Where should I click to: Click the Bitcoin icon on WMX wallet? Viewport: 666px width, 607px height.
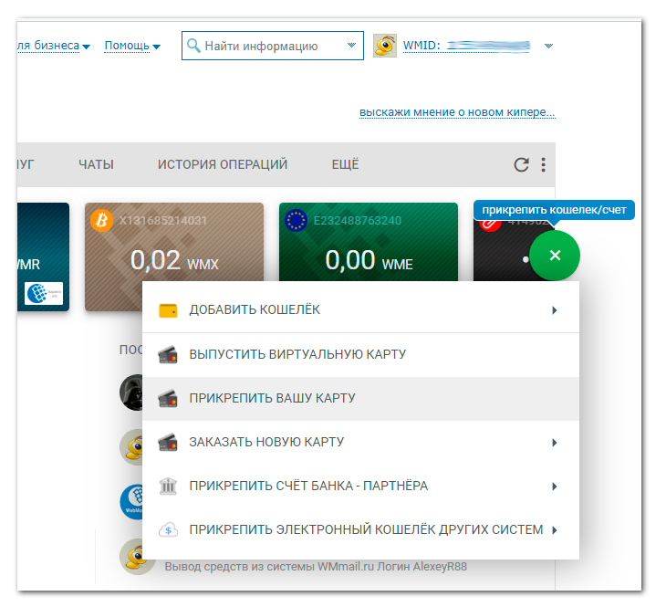[101, 220]
